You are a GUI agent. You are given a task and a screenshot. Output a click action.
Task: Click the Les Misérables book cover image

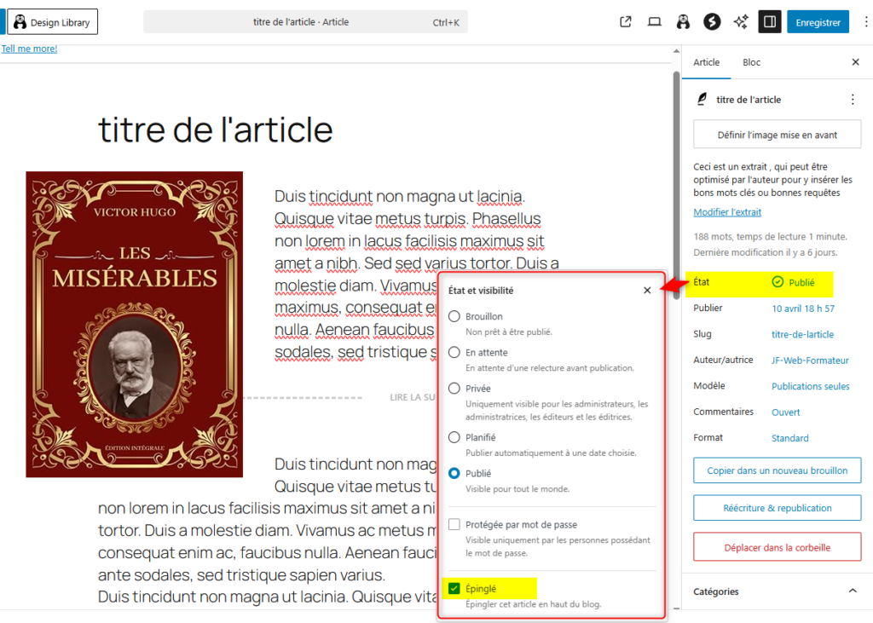tap(134, 324)
